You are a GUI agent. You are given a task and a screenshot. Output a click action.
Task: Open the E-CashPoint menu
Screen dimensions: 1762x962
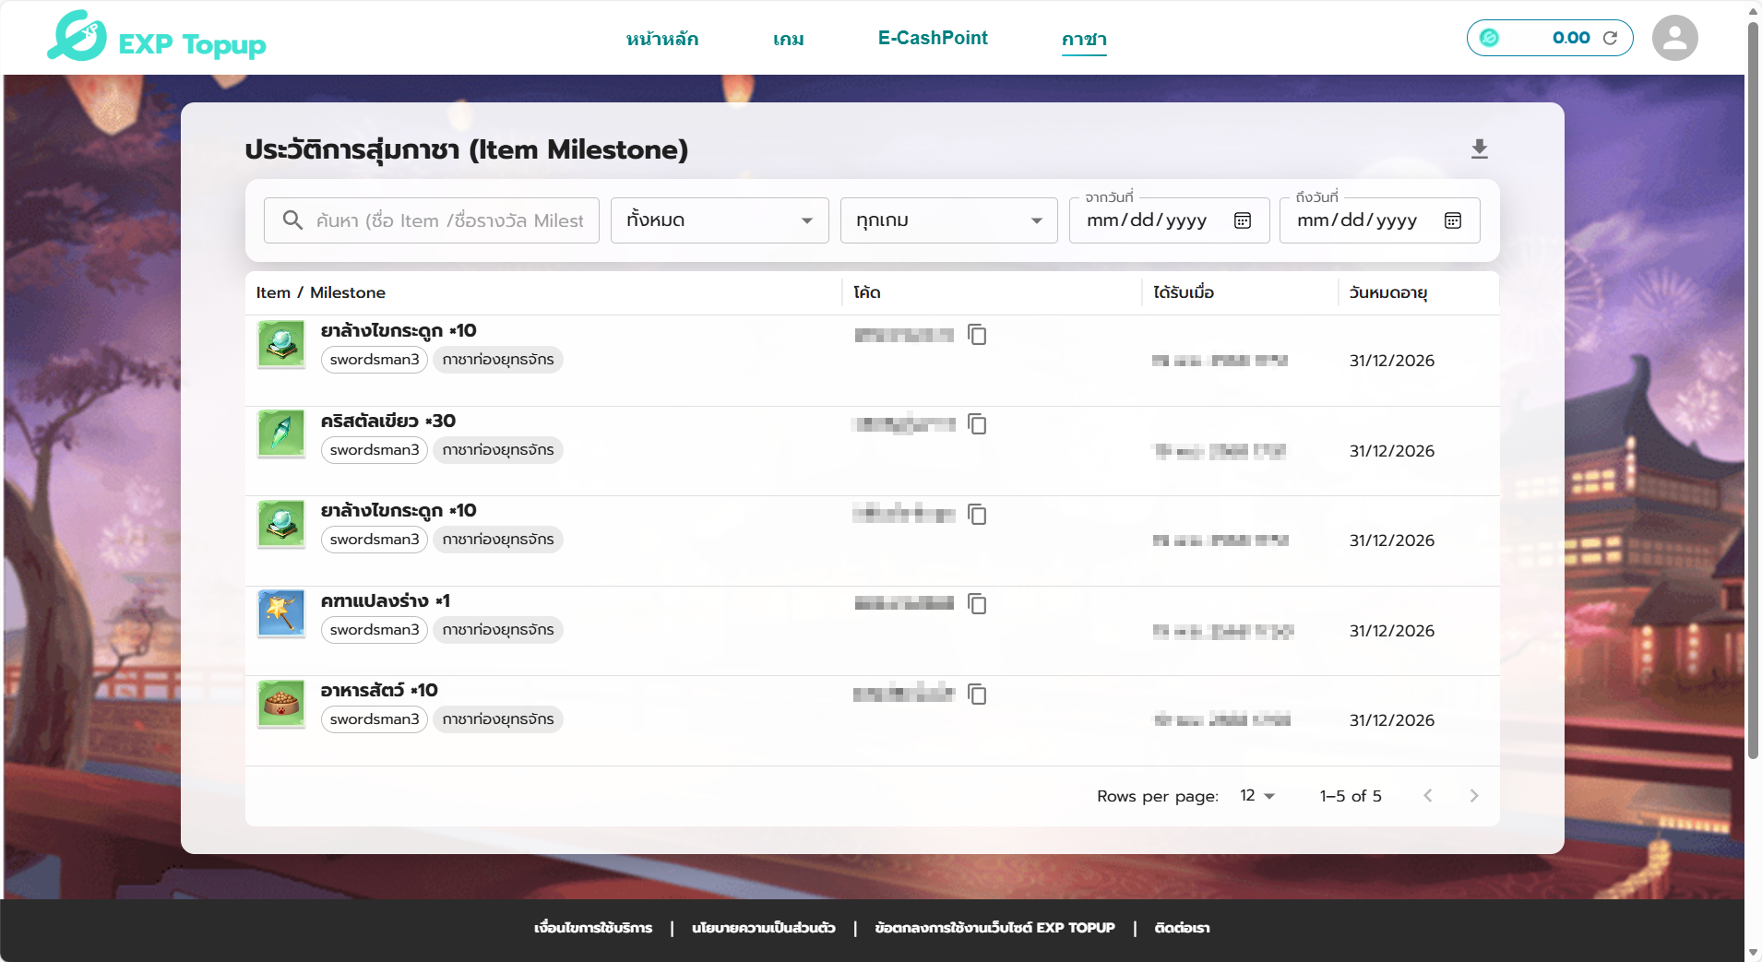tap(932, 39)
